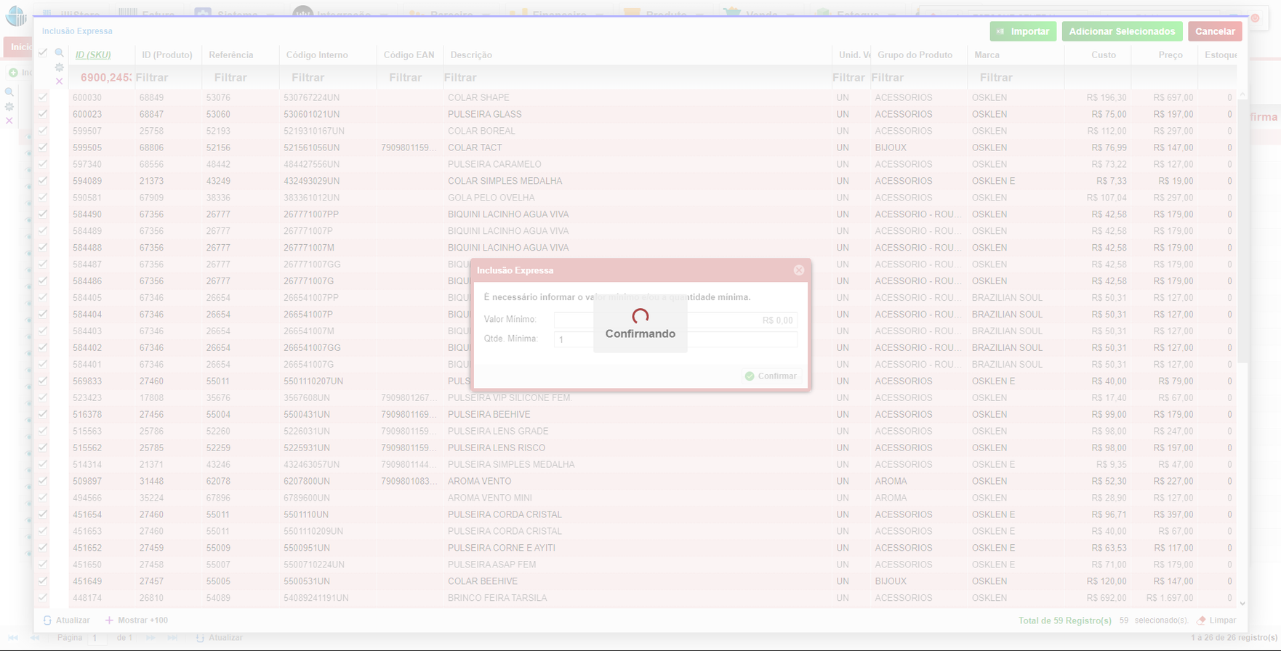
Task: Uncheck the PULSEIRA GLASS row checkbox
Action: tap(43, 114)
